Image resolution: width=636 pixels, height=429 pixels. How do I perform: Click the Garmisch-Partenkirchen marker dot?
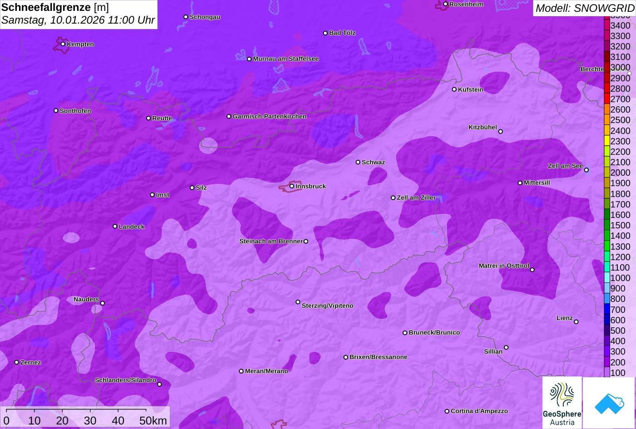[229, 116]
